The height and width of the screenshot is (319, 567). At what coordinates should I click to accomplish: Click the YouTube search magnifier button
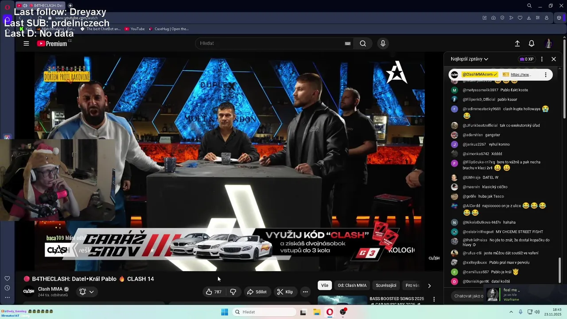[x=363, y=43]
